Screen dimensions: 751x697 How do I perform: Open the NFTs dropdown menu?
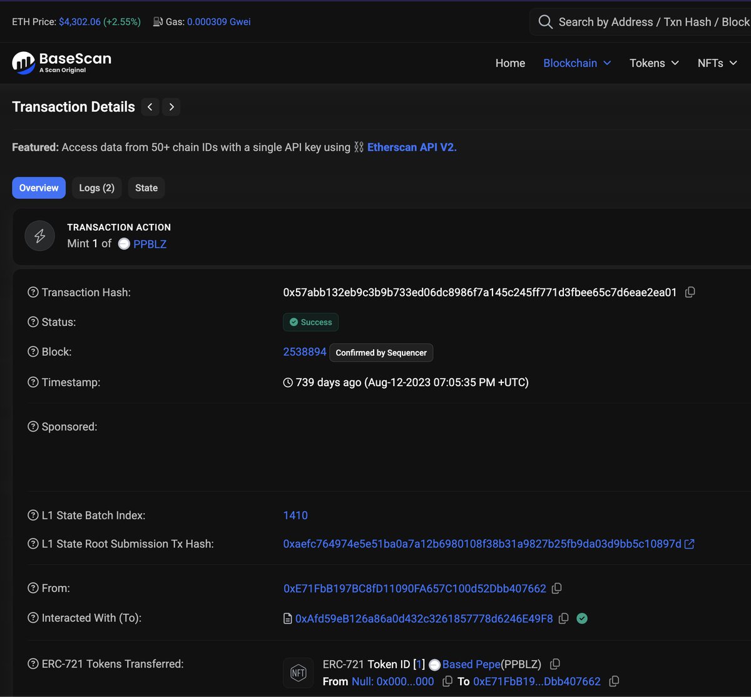click(717, 63)
